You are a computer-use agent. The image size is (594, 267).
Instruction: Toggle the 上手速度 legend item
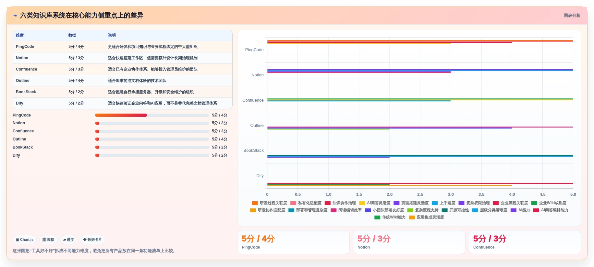[x=443, y=203]
